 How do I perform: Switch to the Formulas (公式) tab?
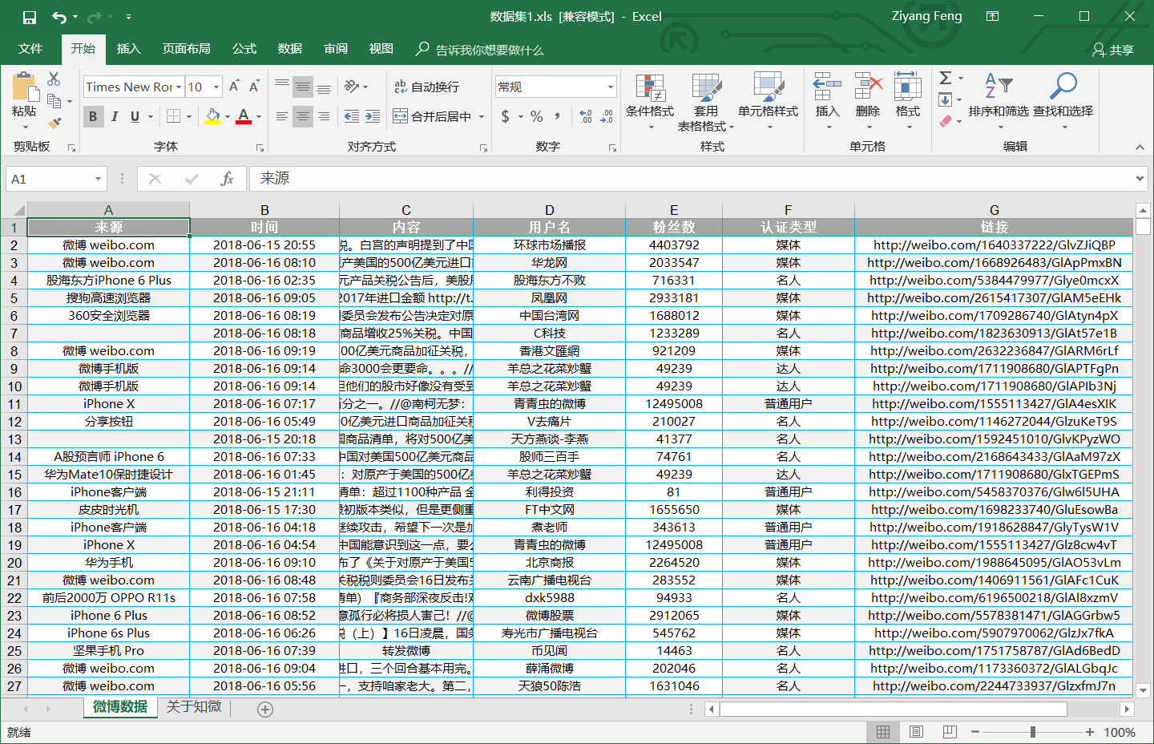(244, 49)
